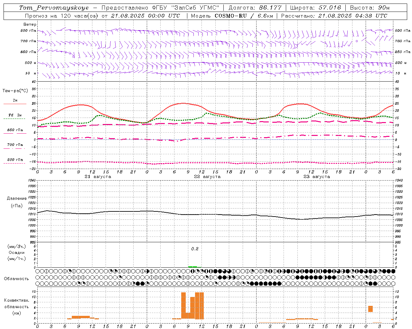This screenshot has height=329, width=412.
Task: Click the "Осадки" precipitation label
Action: pos(17,253)
